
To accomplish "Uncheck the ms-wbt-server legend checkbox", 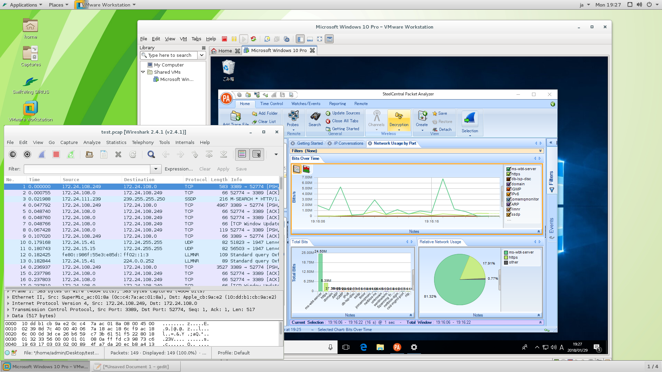I will click(508, 169).
